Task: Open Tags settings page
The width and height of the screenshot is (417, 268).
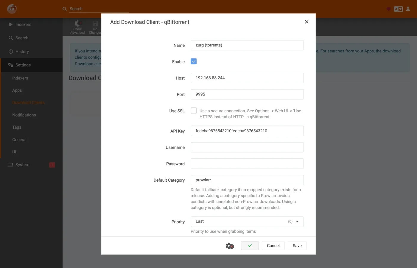Action: click(x=17, y=127)
